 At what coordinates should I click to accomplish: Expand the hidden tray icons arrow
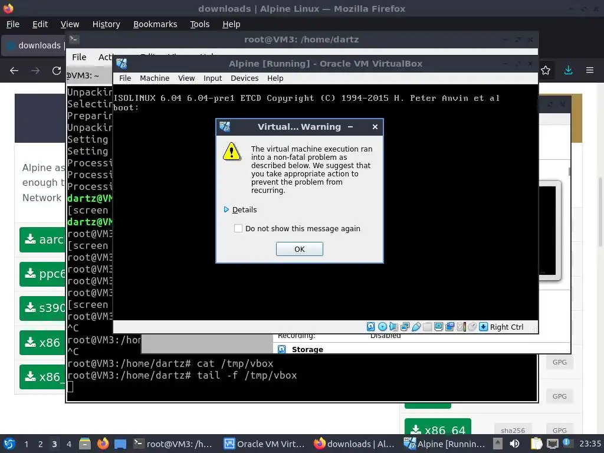pos(498,444)
